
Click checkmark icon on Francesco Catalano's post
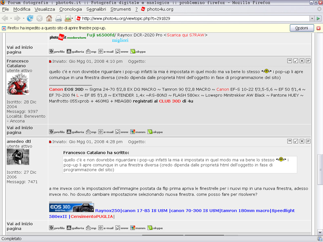pyautogui.click(x=296, y=61)
